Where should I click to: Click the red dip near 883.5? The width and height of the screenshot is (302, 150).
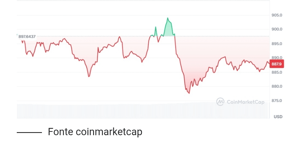[89, 76]
